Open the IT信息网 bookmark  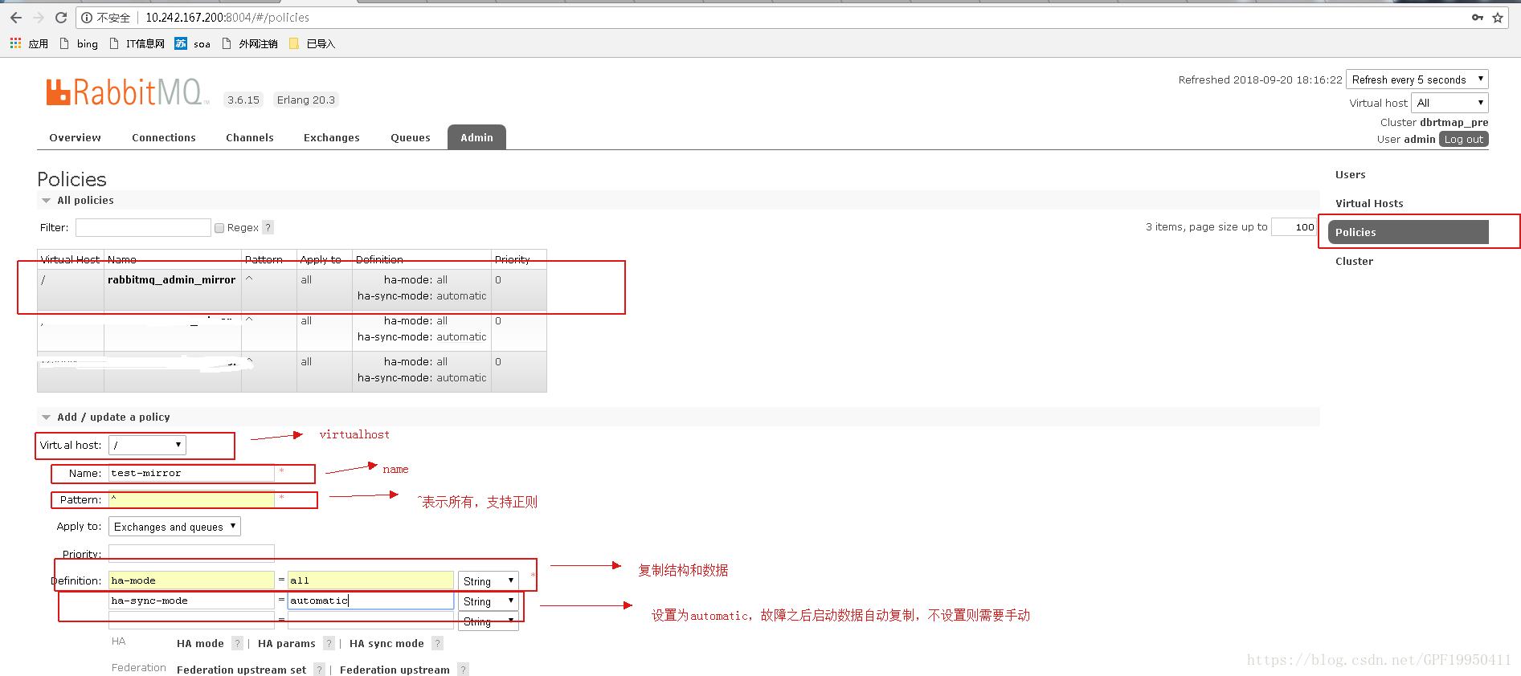[x=137, y=43]
